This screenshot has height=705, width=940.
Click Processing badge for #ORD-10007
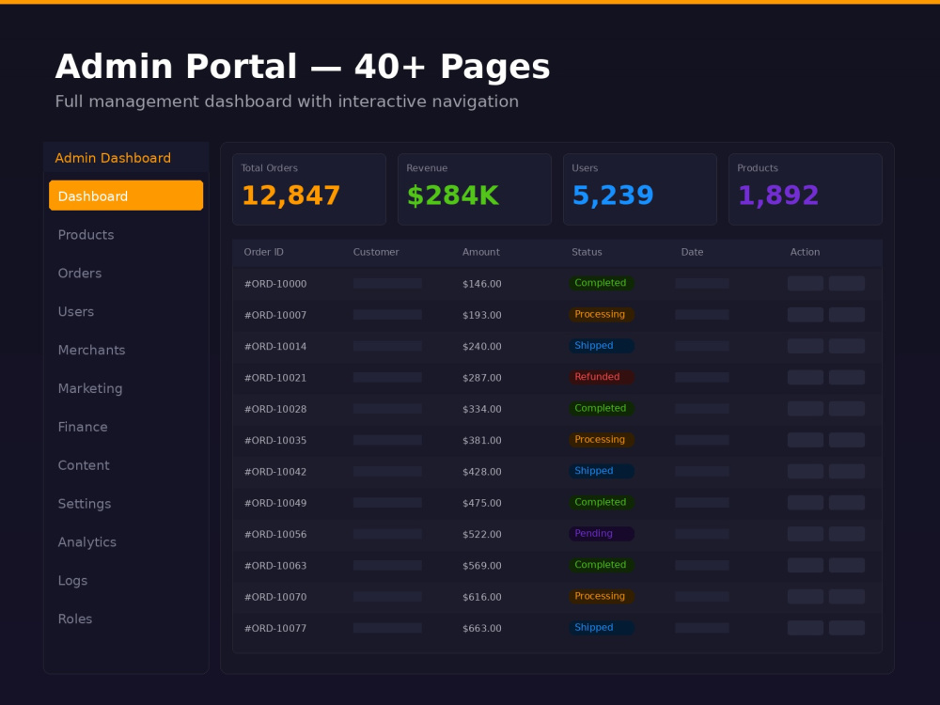click(x=602, y=314)
